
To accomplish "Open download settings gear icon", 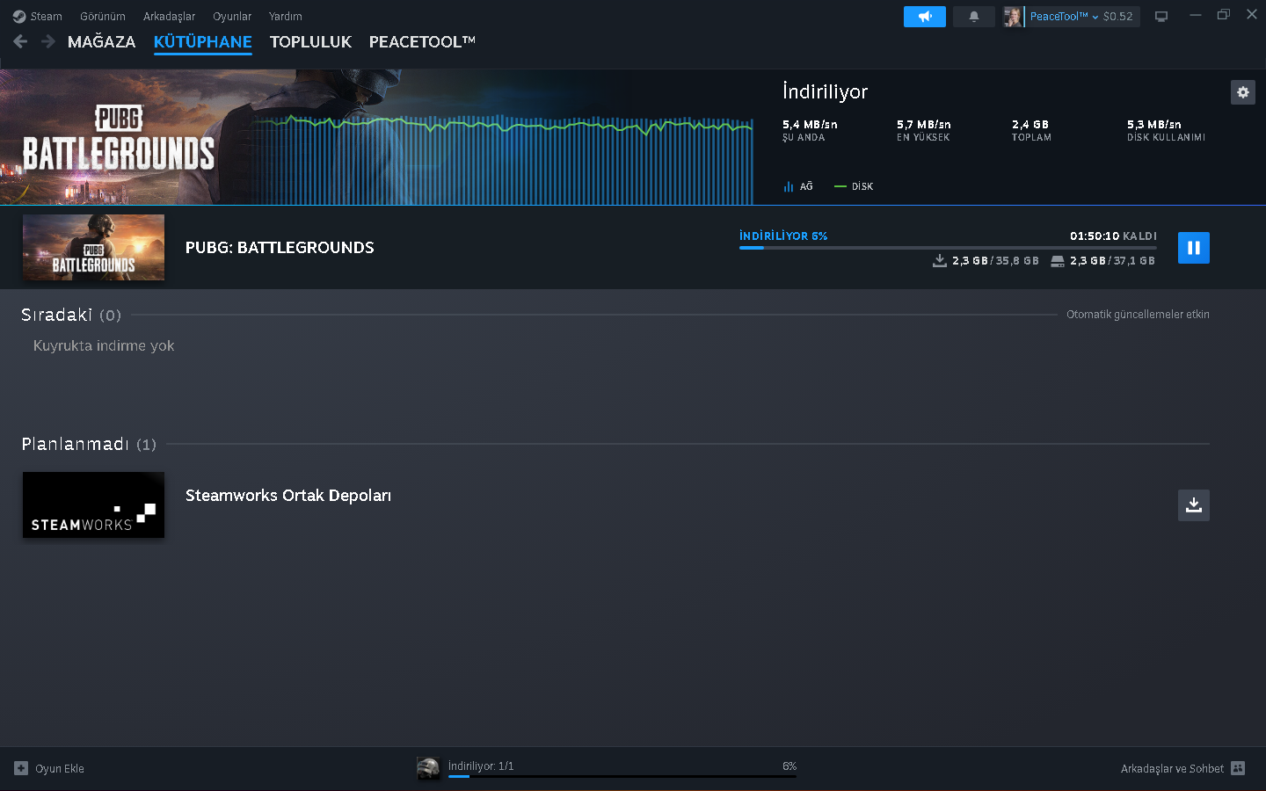I will tap(1242, 92).
